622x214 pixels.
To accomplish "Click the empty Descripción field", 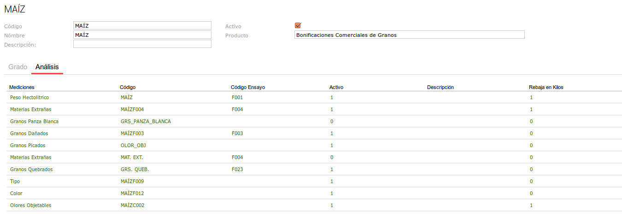I will (x=142, y=44).
